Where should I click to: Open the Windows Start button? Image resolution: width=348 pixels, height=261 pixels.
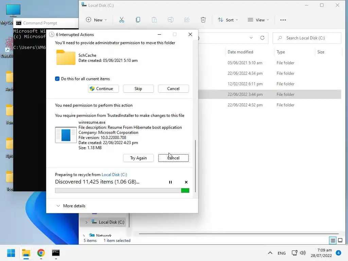pos(11,253)
